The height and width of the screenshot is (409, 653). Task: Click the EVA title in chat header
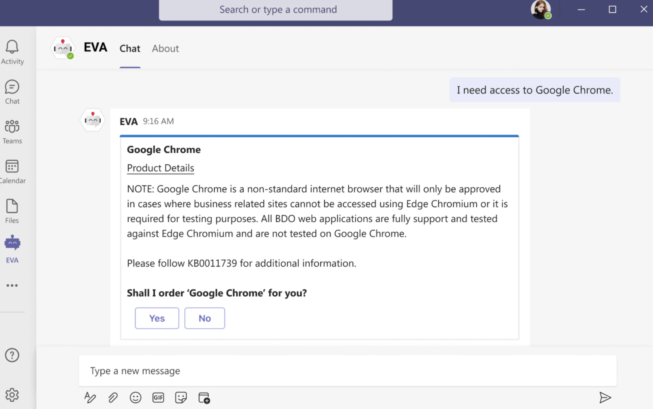(95, 47)
